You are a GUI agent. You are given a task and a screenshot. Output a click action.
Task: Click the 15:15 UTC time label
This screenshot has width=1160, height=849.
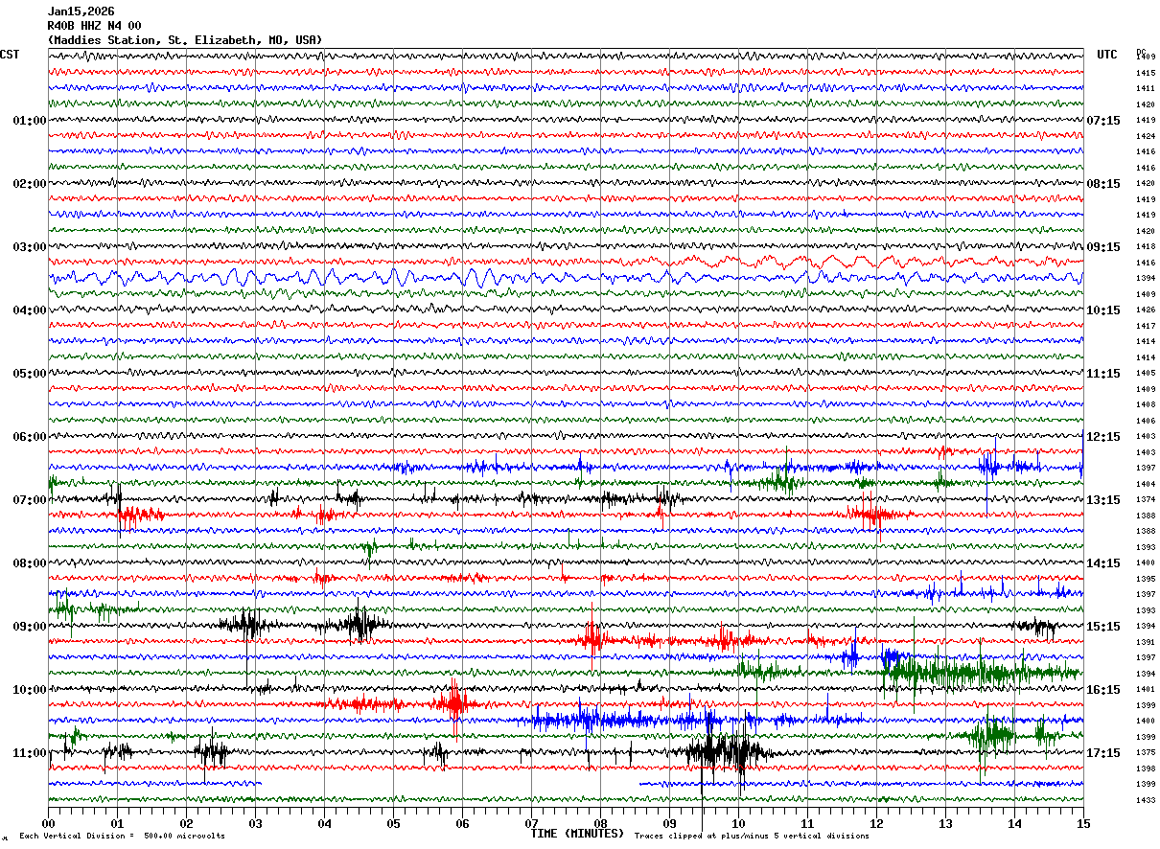(x=1103, y=627)
